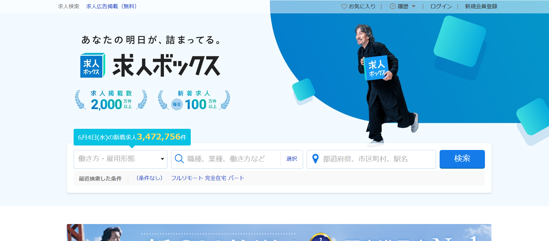Click the clock history icon

tap(393, 6)
